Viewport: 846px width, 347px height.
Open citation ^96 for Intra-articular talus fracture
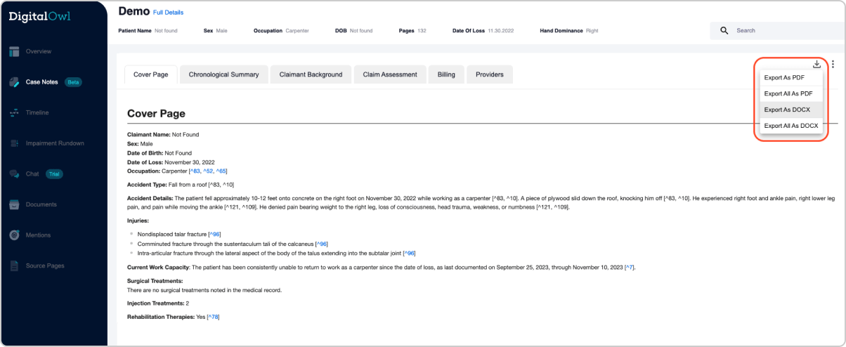point(410,253)
